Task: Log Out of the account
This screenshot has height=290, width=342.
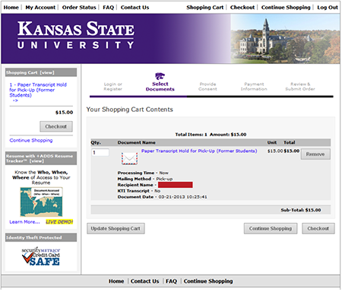Action: click(x=328, y=8)
